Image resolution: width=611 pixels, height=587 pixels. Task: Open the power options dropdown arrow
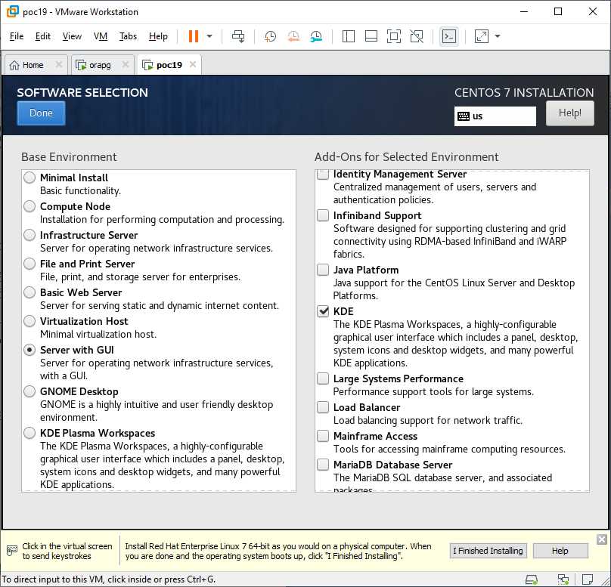tap(209, 36)
